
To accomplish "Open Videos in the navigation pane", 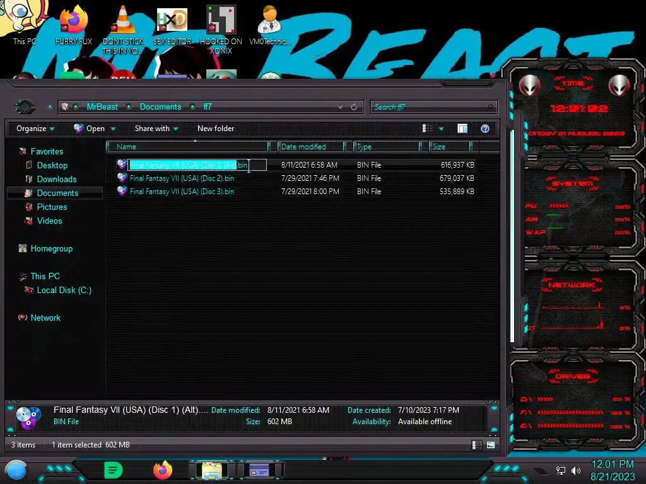I will click(49, 221).
